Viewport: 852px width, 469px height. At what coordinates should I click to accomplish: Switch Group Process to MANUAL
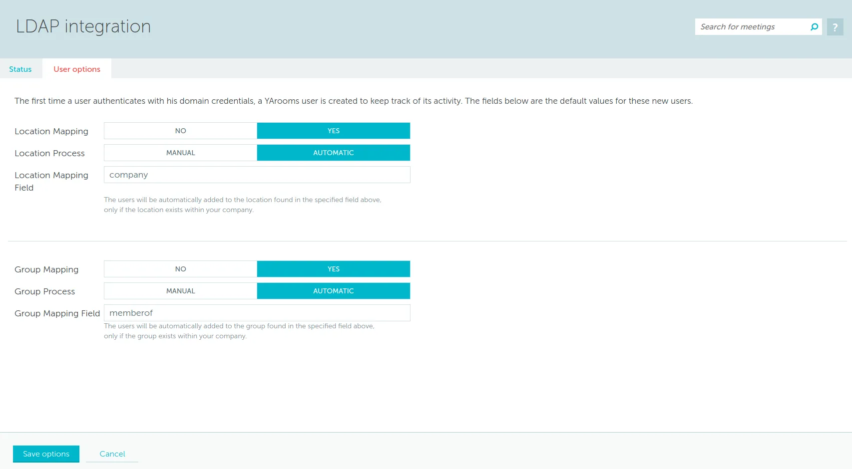click(180, 291)
